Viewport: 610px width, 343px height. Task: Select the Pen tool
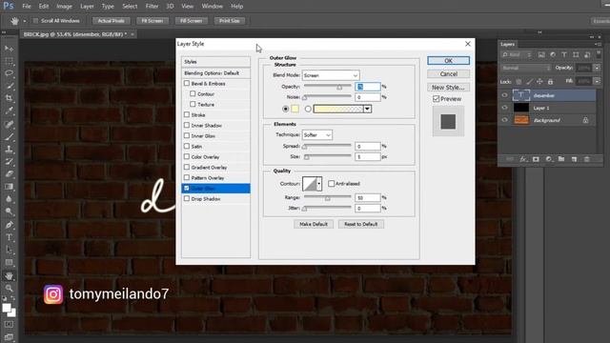9,225
